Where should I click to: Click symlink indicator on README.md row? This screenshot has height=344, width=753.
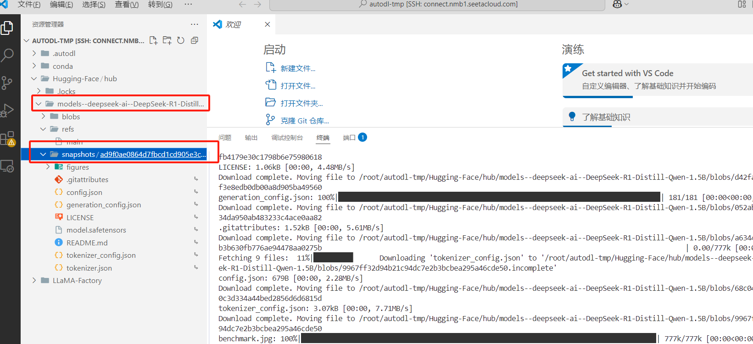tap(196, 242)
